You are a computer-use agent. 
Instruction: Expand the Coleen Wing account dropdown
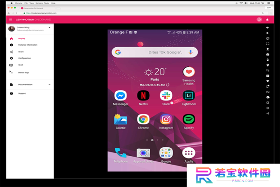(x=49, y=28)
